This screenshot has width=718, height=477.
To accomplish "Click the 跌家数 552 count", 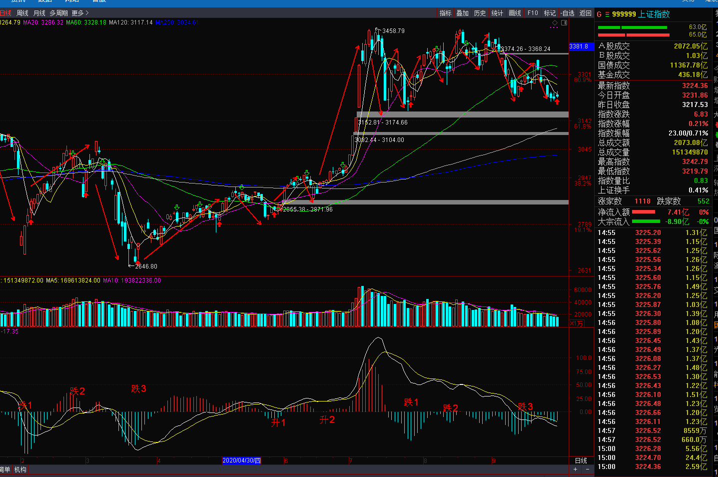I will [704, 201].
